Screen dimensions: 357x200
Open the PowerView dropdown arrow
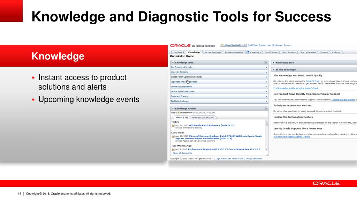245,45
